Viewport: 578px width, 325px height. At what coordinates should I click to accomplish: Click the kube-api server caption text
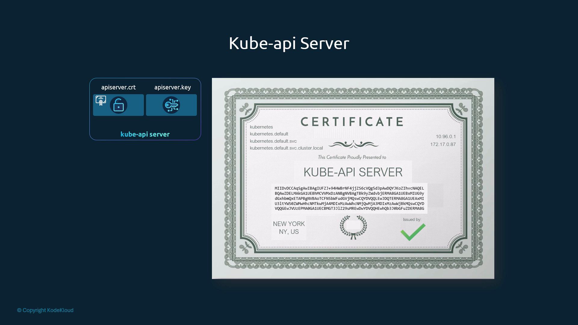(145, 134)
